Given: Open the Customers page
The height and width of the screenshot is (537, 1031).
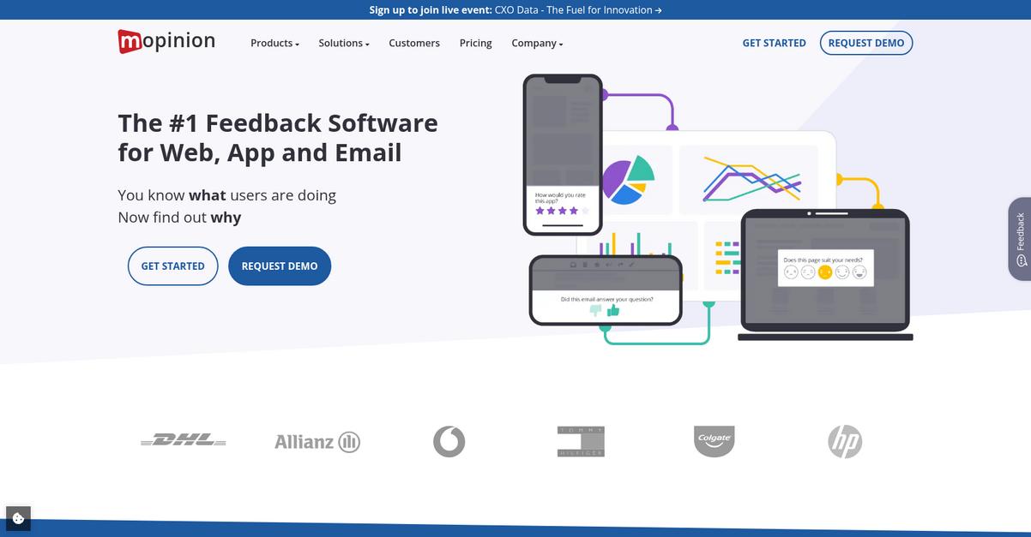Looking at the screenshot, I should click(414, 43).
